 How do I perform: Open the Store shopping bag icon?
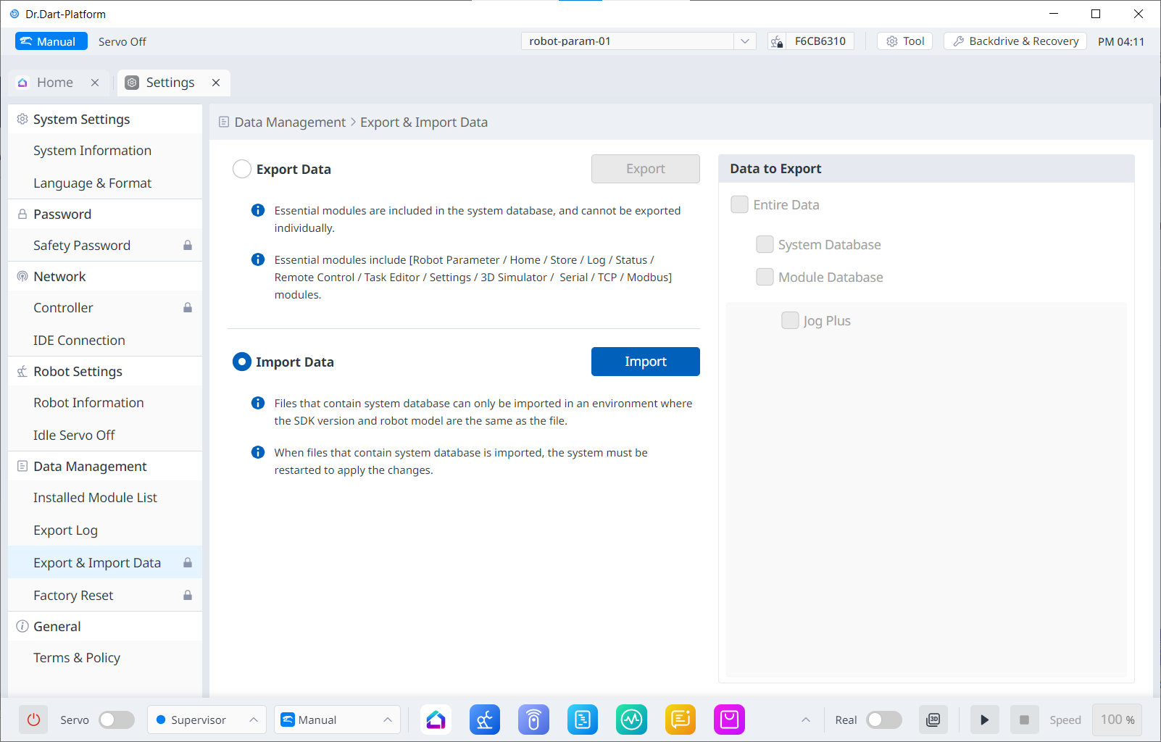[729, 720]
